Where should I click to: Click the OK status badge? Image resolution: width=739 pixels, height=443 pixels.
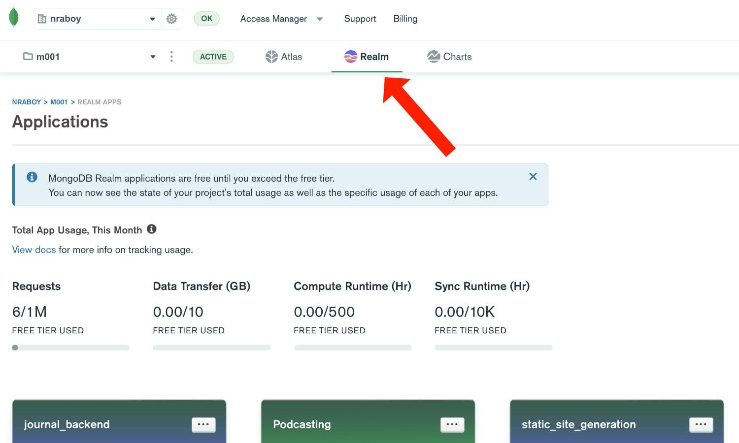click(x=206, y=19)
